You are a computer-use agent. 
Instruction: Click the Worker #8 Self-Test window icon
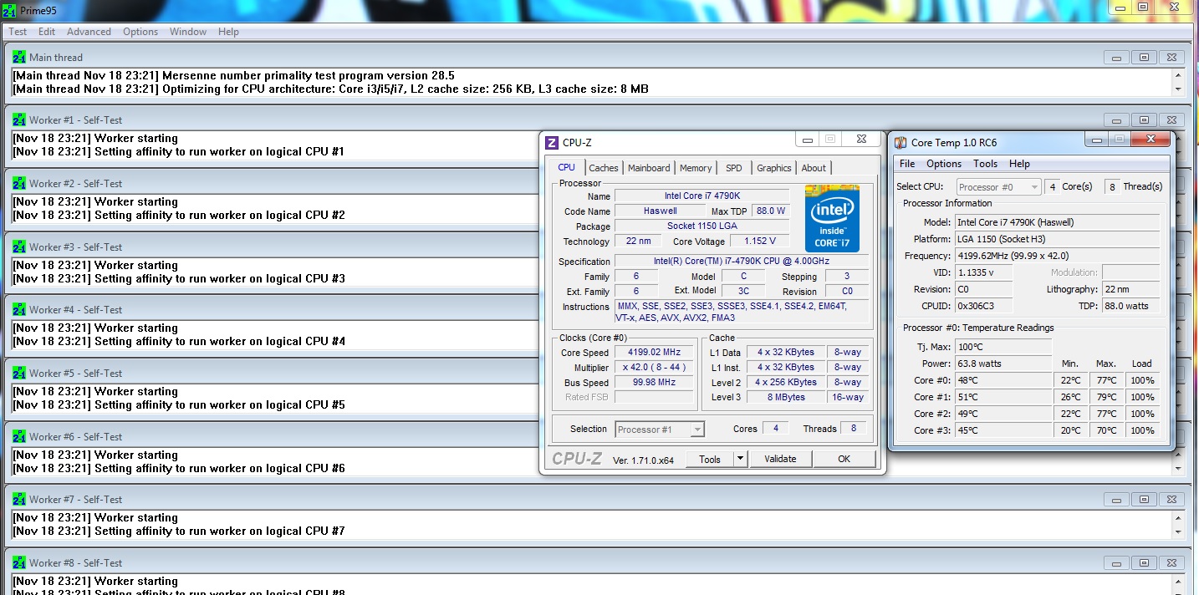(19, 562)
